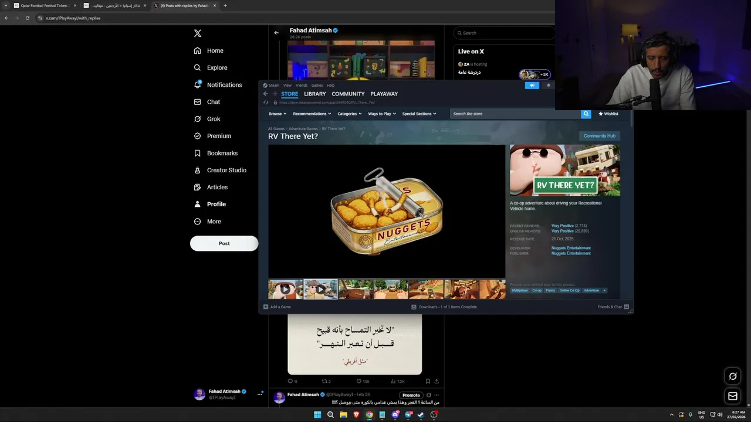Switch to the Qatar Football Festival Tickets tab

coord(45,6)
